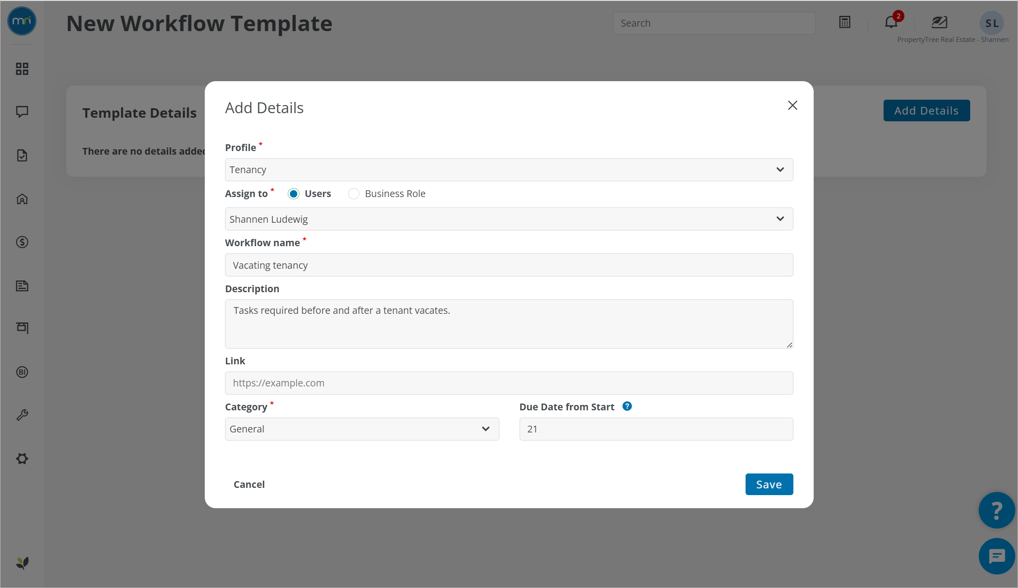The height and width of the screenshot is (588, 1018).
Task: Click the Assign to label
Action: tap(246, 194)
